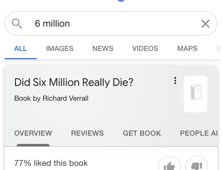
Task: Click the "Book by Richard Verrall" subtitle
Action: point(51,98)
